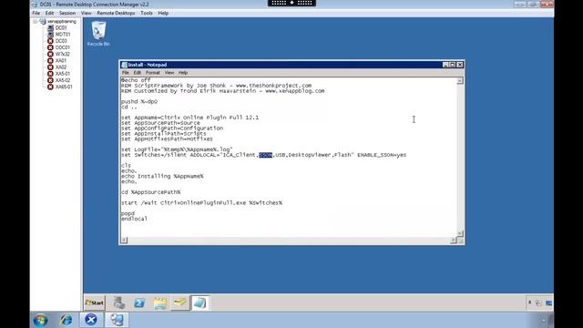Open the Tools menu
This screenshot has width=583, height=328.
(x=147, y=13)
